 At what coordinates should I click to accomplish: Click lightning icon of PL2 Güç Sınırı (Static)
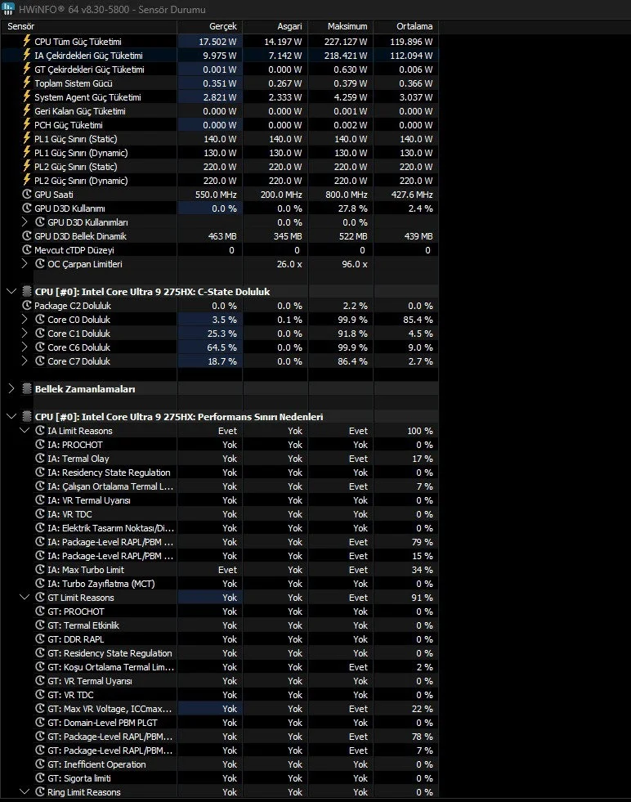tap(27, 166)
